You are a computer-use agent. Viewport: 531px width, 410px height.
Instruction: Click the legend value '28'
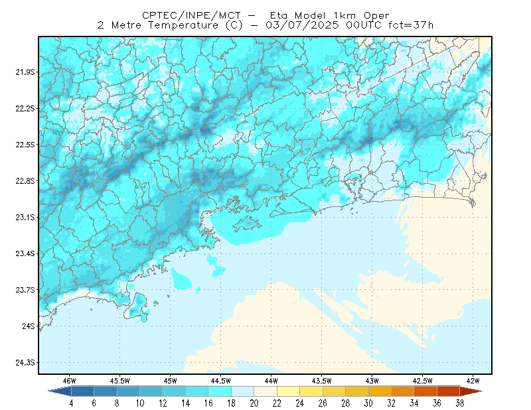click(x=345, y=403)
